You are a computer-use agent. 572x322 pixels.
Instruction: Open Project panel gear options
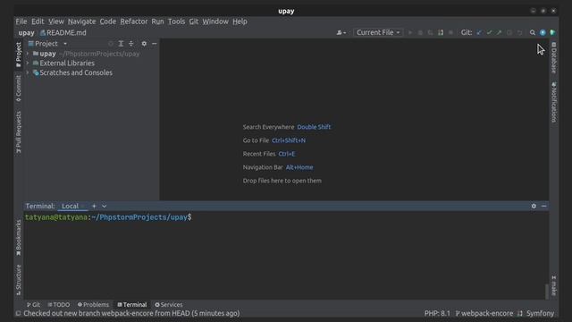pyautogui.click(x=144, y=44)
